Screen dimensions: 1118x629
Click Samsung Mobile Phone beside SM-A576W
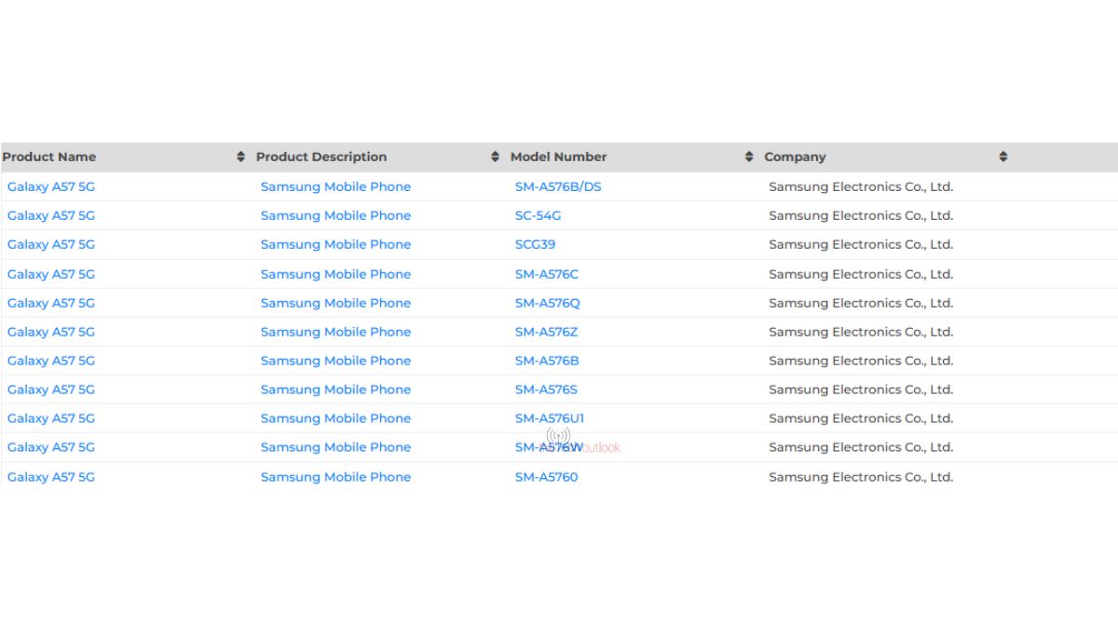[335, 447]
